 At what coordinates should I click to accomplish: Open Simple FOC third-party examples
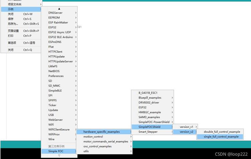point(59,151)
